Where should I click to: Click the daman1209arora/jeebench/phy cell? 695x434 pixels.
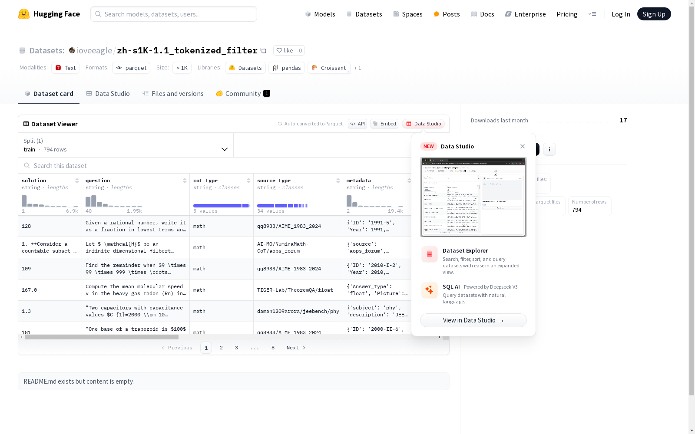click(298, 311)
